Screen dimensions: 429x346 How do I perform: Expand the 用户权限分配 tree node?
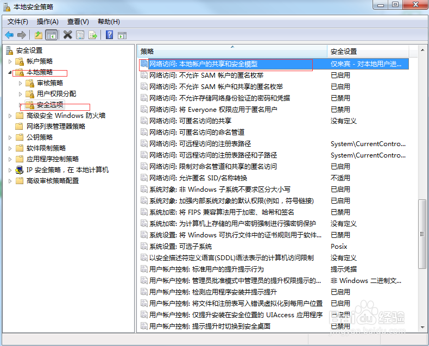click(x=20, y=94)
